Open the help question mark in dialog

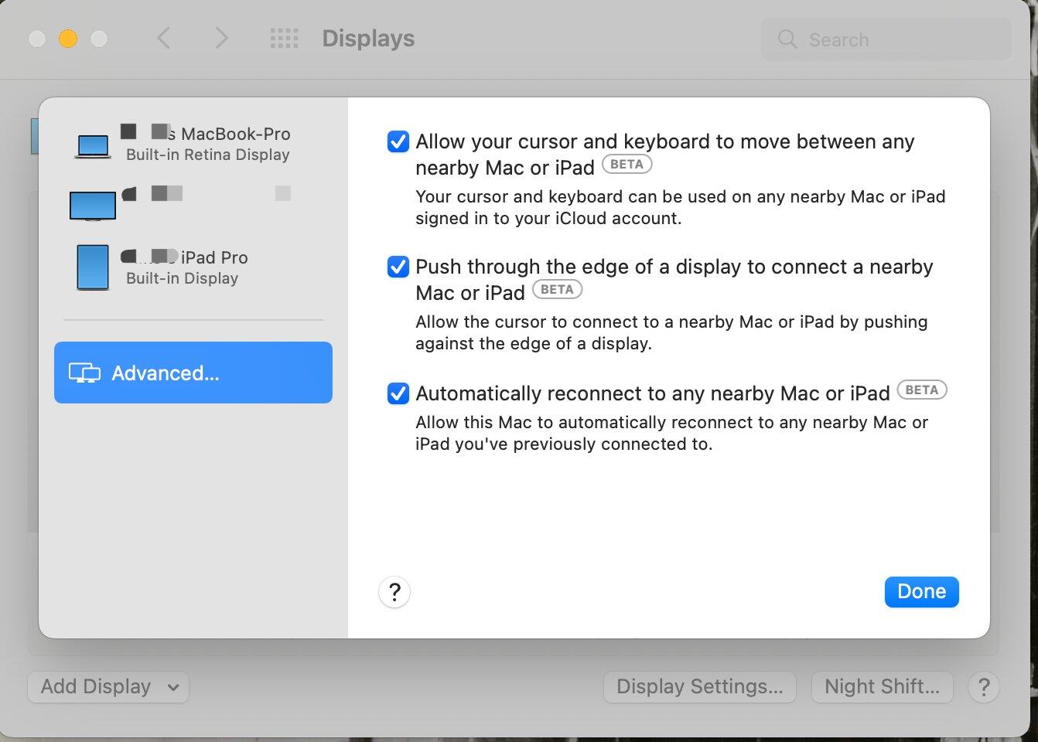(394, 592)
